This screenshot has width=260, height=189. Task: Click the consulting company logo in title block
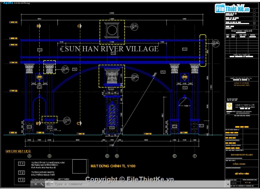229,106
